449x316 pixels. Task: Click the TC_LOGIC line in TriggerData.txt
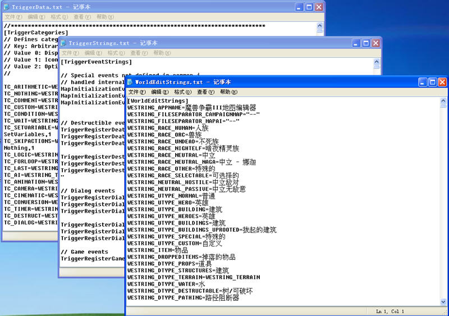31,155
